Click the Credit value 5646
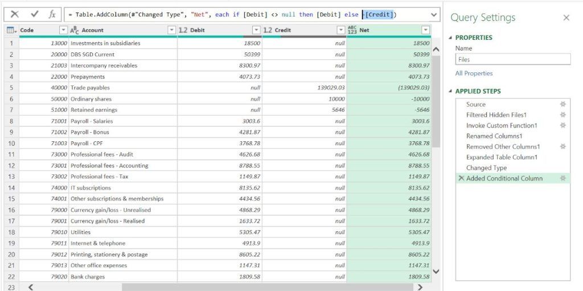 point(305,110)
